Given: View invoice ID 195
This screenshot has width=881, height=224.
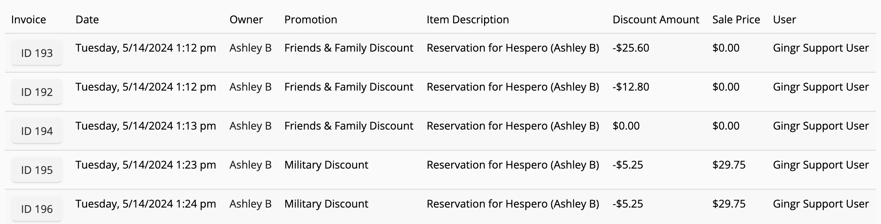Looking at the screenshot, I should pos(37,170).
